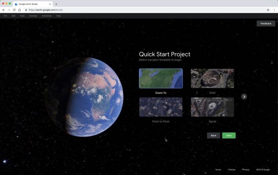278x175 pixels.
Task: Click the Zoom-To label
Action: (x=161, y=93)
